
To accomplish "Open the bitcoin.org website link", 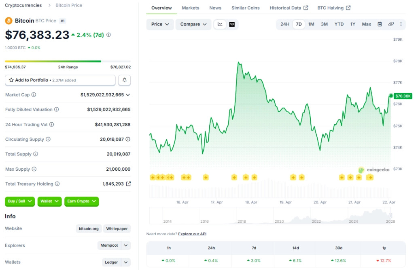I will [x=89, y=228].
